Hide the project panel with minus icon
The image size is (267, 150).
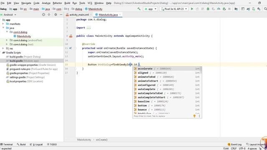(x=61, y=15)
